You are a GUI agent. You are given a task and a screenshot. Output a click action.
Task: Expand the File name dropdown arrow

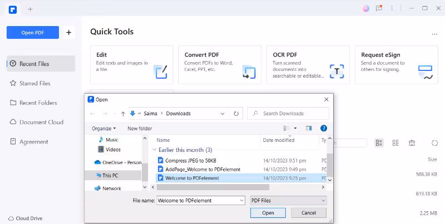(242, 201)
